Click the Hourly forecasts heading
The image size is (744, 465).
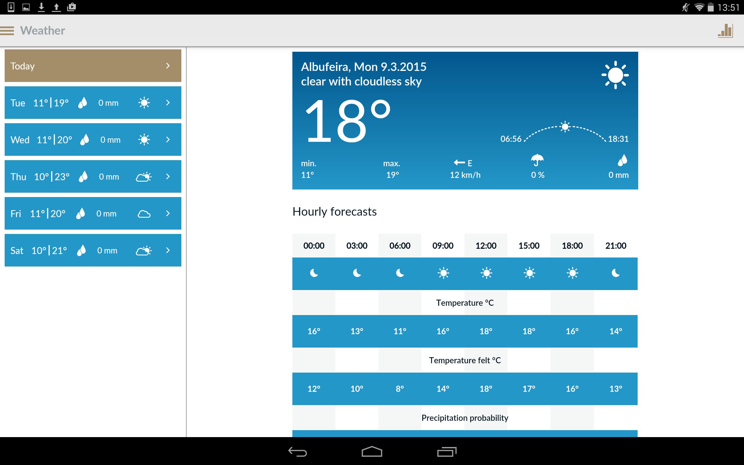335,212
